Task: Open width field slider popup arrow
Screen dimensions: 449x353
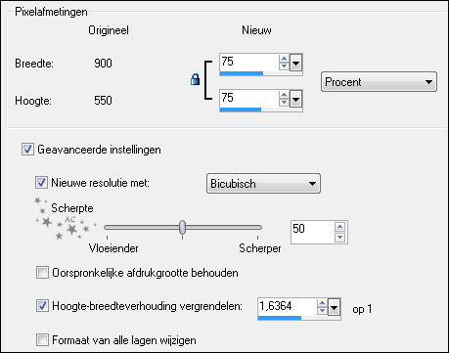Action: click(295, 63)
